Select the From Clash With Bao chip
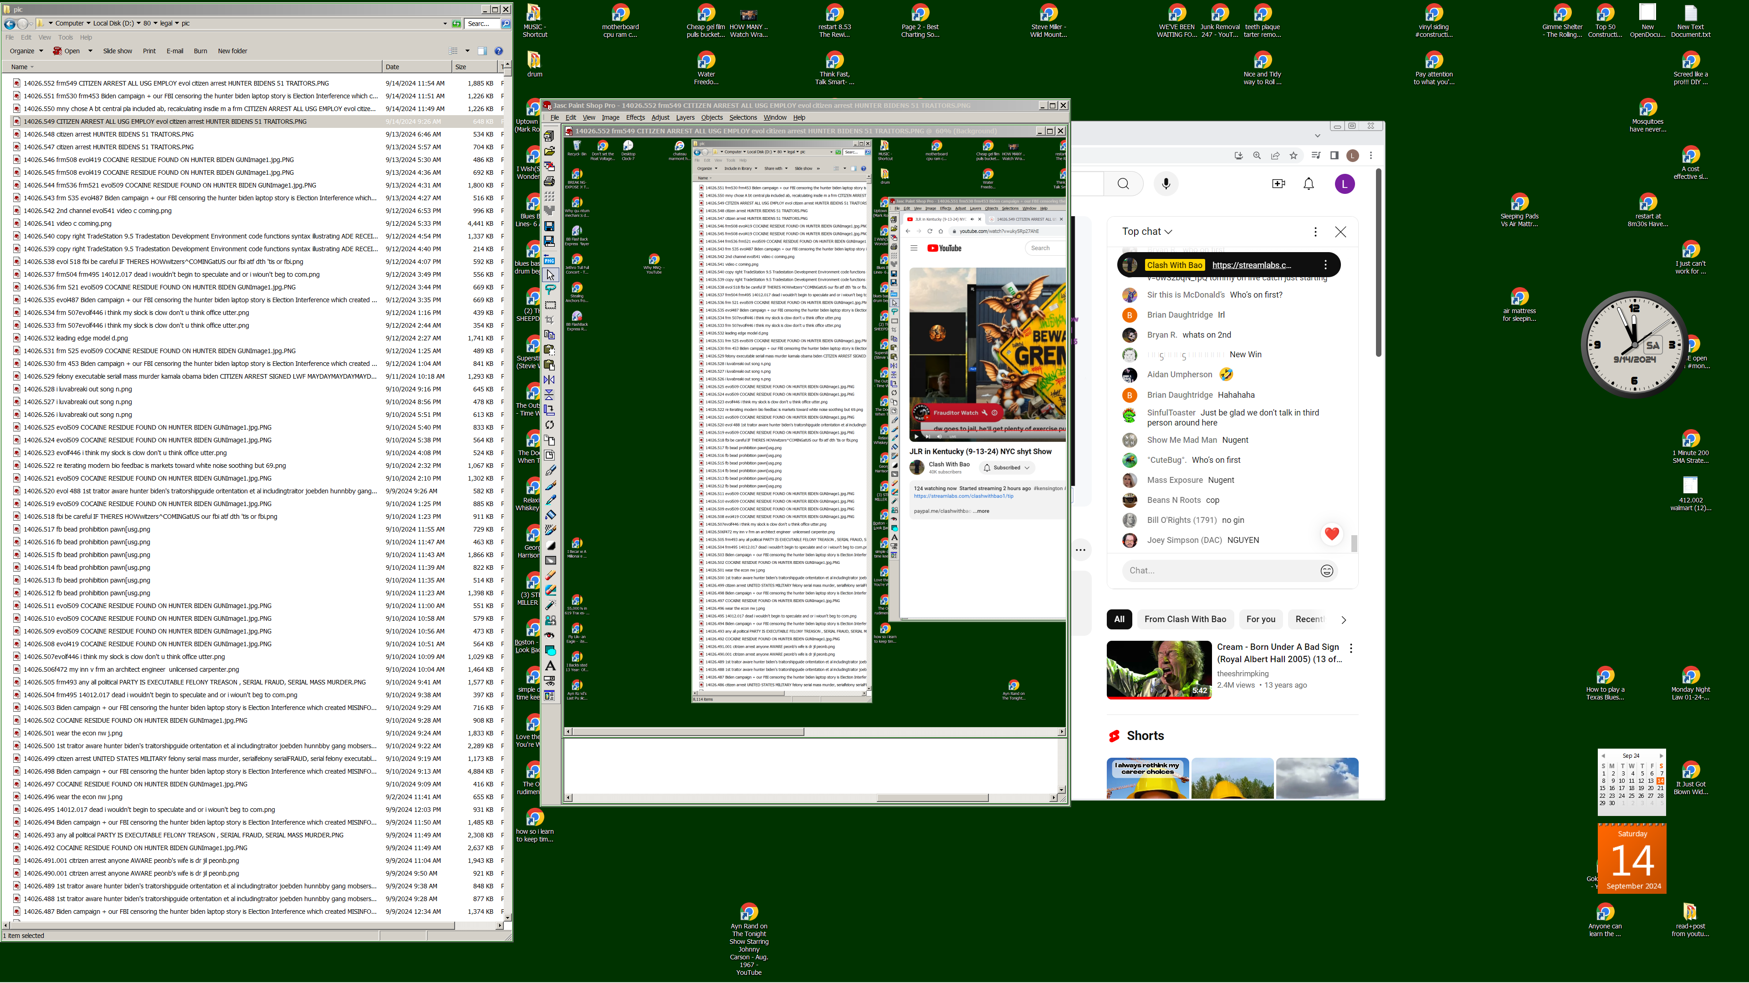1749x983 pixels. click(1185, 619)
